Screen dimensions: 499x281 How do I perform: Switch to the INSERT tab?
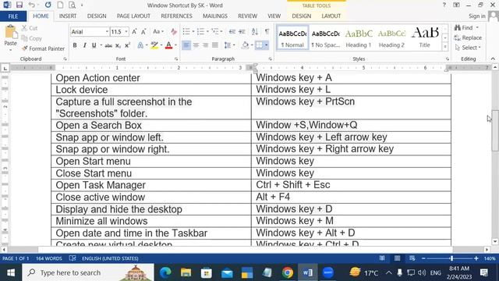click(68, 16)
